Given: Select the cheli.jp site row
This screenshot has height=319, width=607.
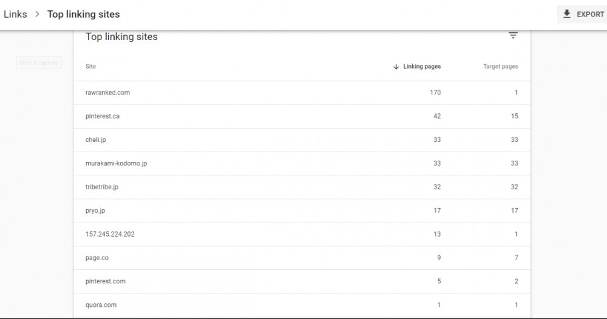Looking at the screenshot, I should 96,140.
